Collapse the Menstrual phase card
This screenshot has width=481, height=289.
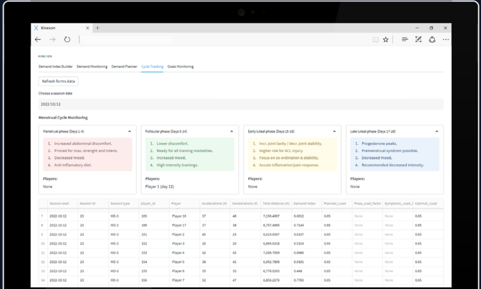point(130,131)
